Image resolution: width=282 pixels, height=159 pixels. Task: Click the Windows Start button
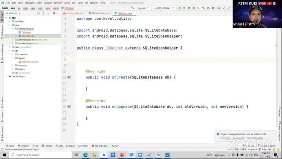pyautogui.click(x=4, y=155)
